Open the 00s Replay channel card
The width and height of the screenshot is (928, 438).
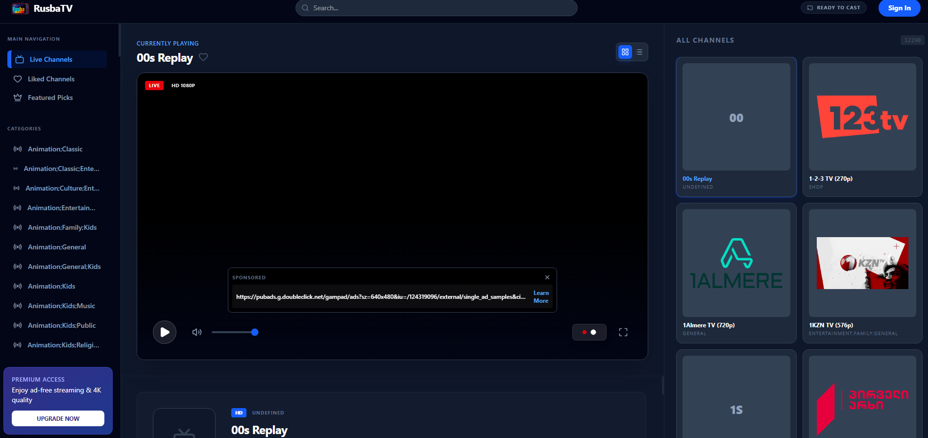click(x=736, y=127)
